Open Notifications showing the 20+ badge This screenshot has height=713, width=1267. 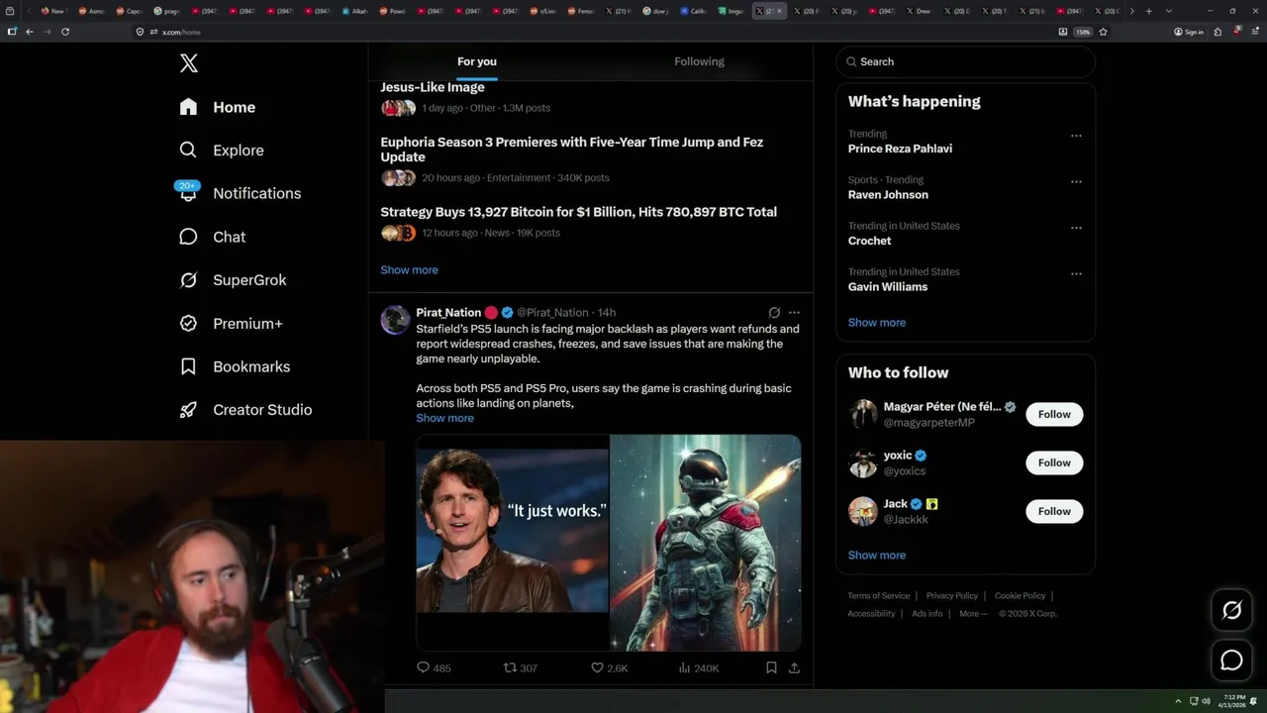(239, 193)
